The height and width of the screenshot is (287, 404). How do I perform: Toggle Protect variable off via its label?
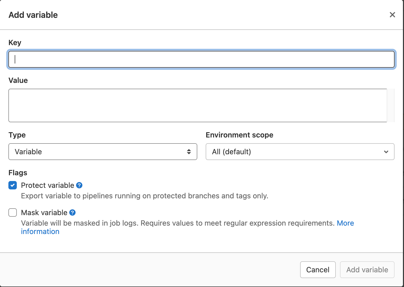[x=47, y=185]
